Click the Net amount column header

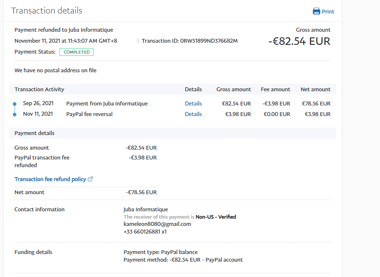pos(315,89)
